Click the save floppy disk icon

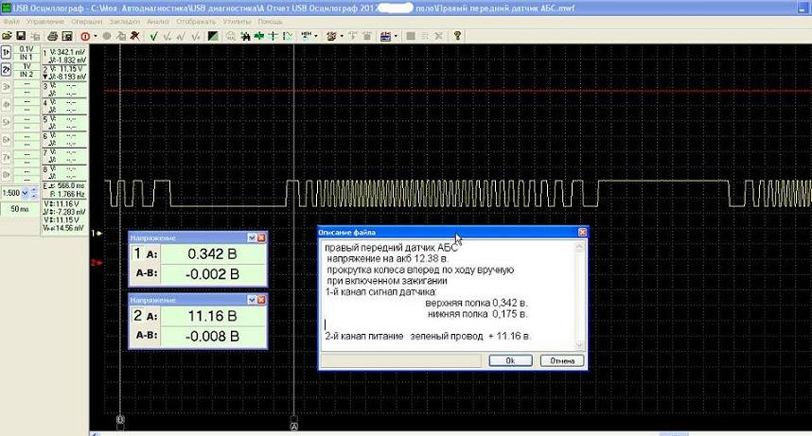(21, 36)
